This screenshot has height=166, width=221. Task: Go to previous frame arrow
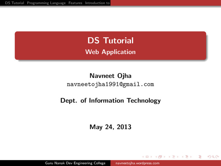[156, 157]
